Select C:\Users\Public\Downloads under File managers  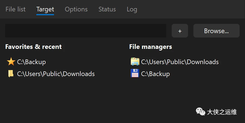180,62
